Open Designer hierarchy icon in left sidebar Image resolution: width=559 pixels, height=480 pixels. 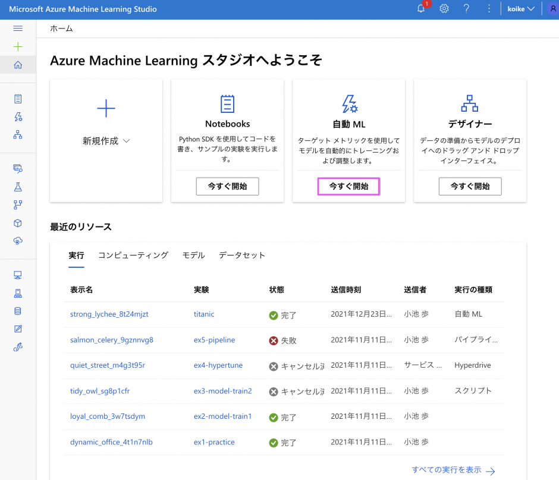[x=18, y=135]
